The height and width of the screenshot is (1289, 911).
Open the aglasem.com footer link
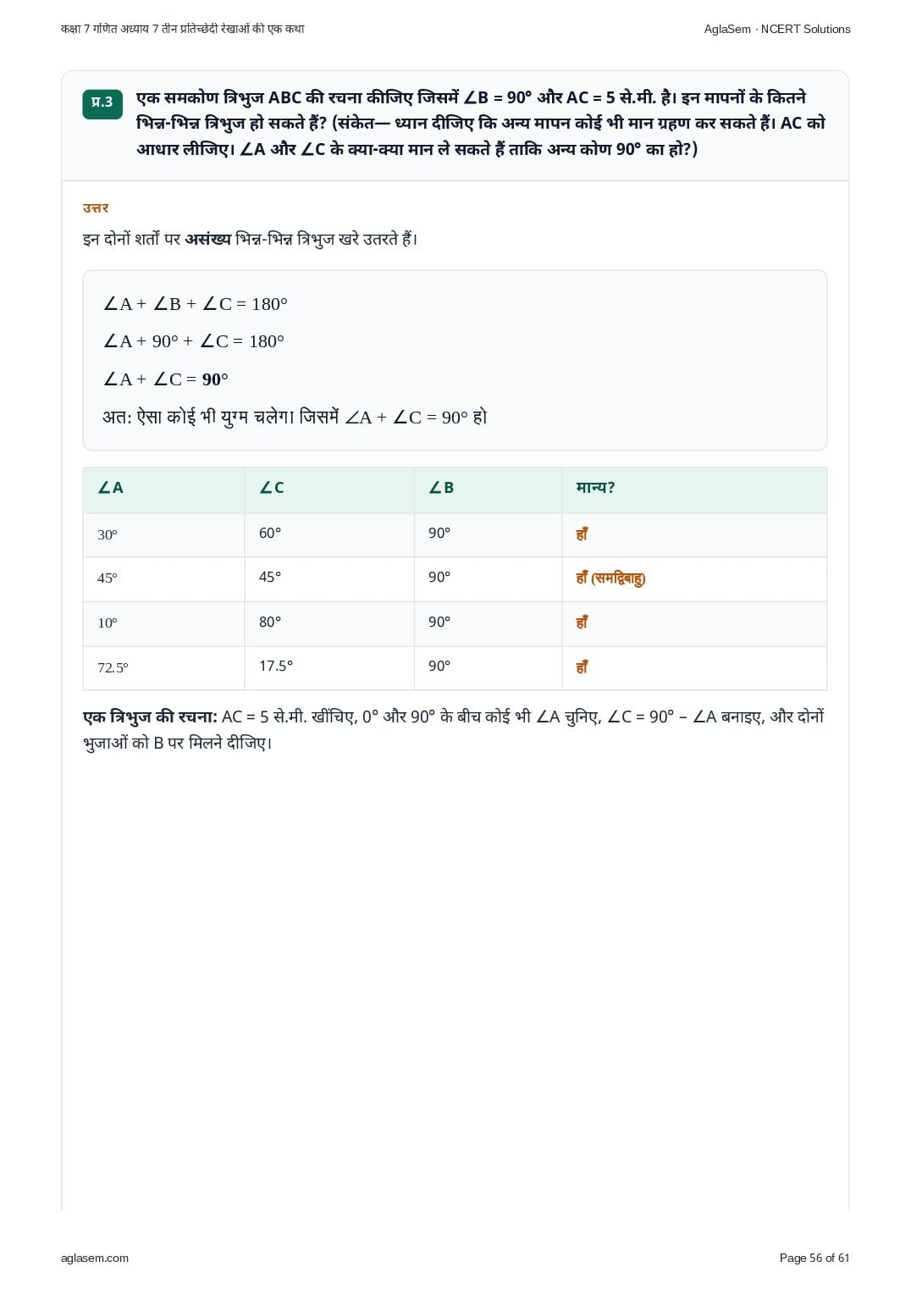(95, 1258)
